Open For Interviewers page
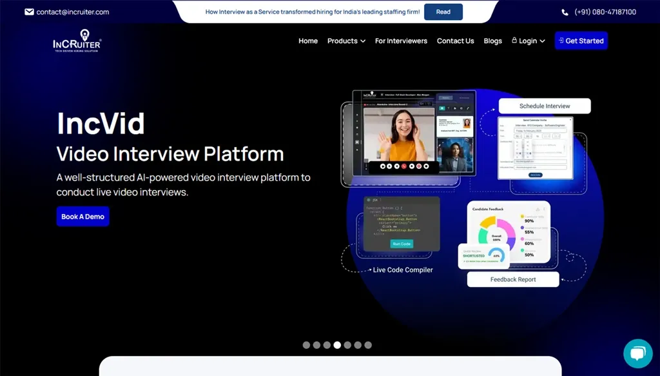The height and width of the screenshot is (376, 660). pos(401,41)
